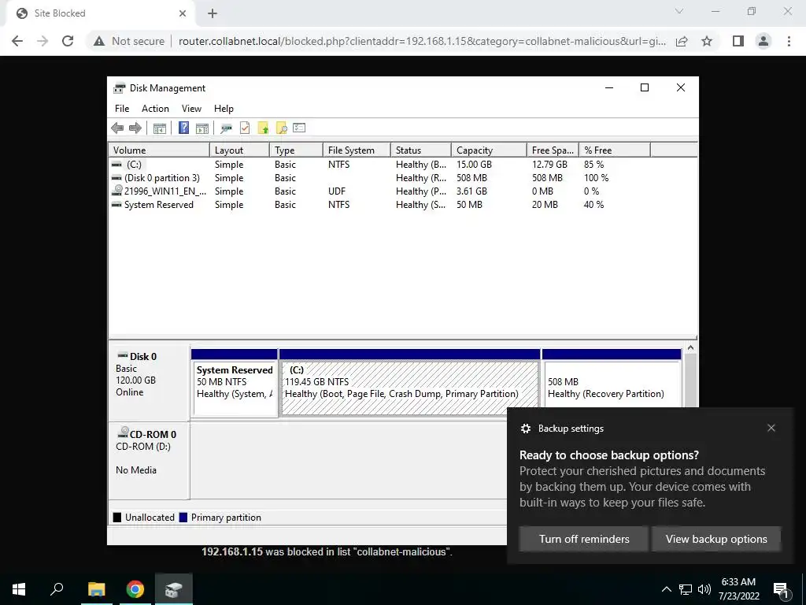This screenshot has height=605, width=806.
Task: Click the Connect/Rescan disks toolbar icon
Action: click(x=226, y=128)
